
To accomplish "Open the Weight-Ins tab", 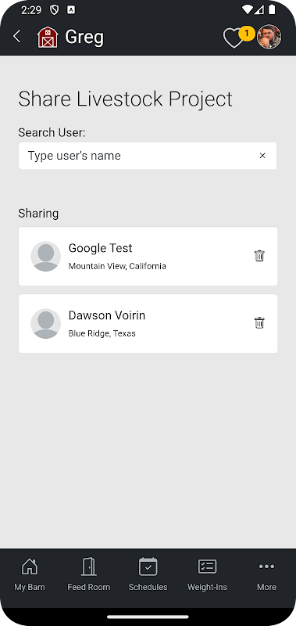I will [x=207, y=575].
